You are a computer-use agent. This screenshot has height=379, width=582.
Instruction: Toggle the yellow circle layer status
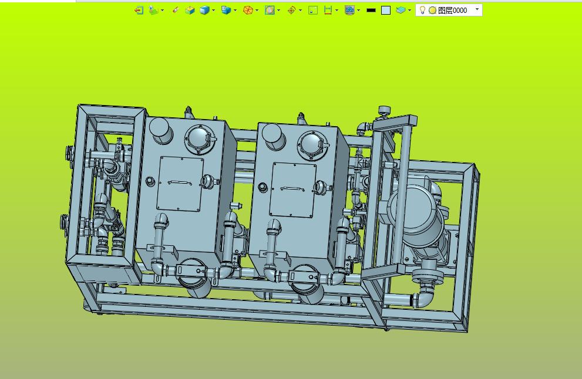432,11
